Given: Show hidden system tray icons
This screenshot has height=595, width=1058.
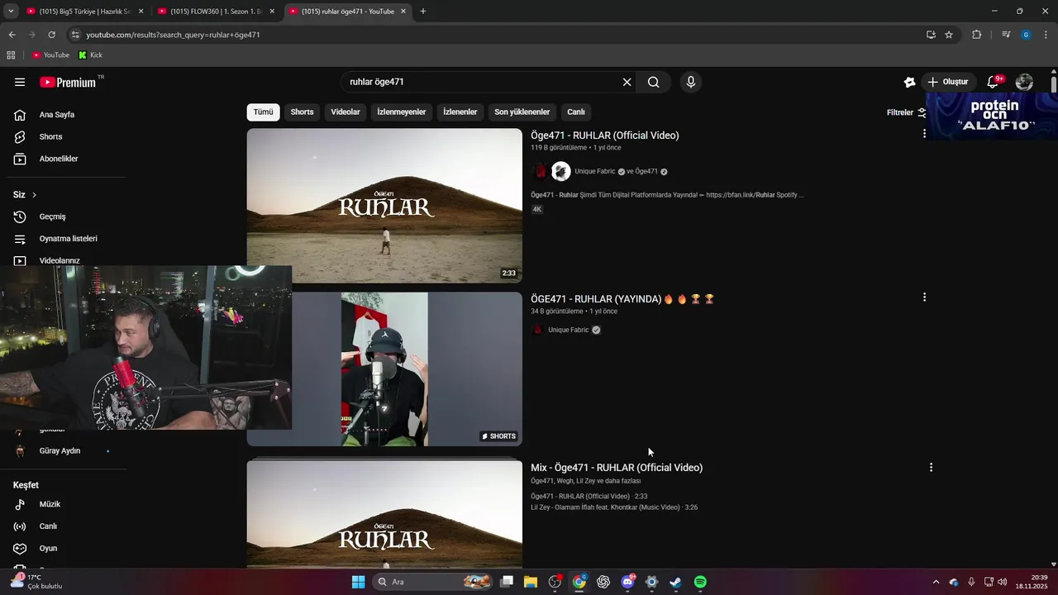Looking at the screenshot, I should click(x=936, y=582).
